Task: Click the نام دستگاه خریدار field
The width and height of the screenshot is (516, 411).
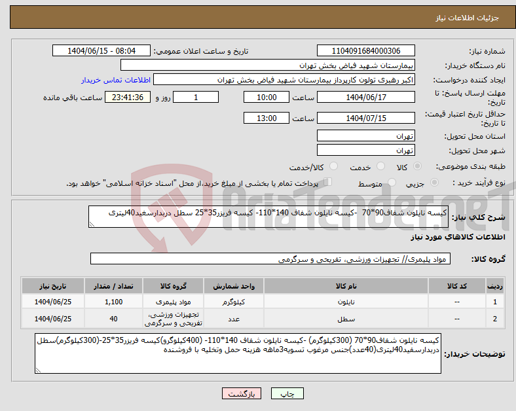Action: [x=268, y=65]
